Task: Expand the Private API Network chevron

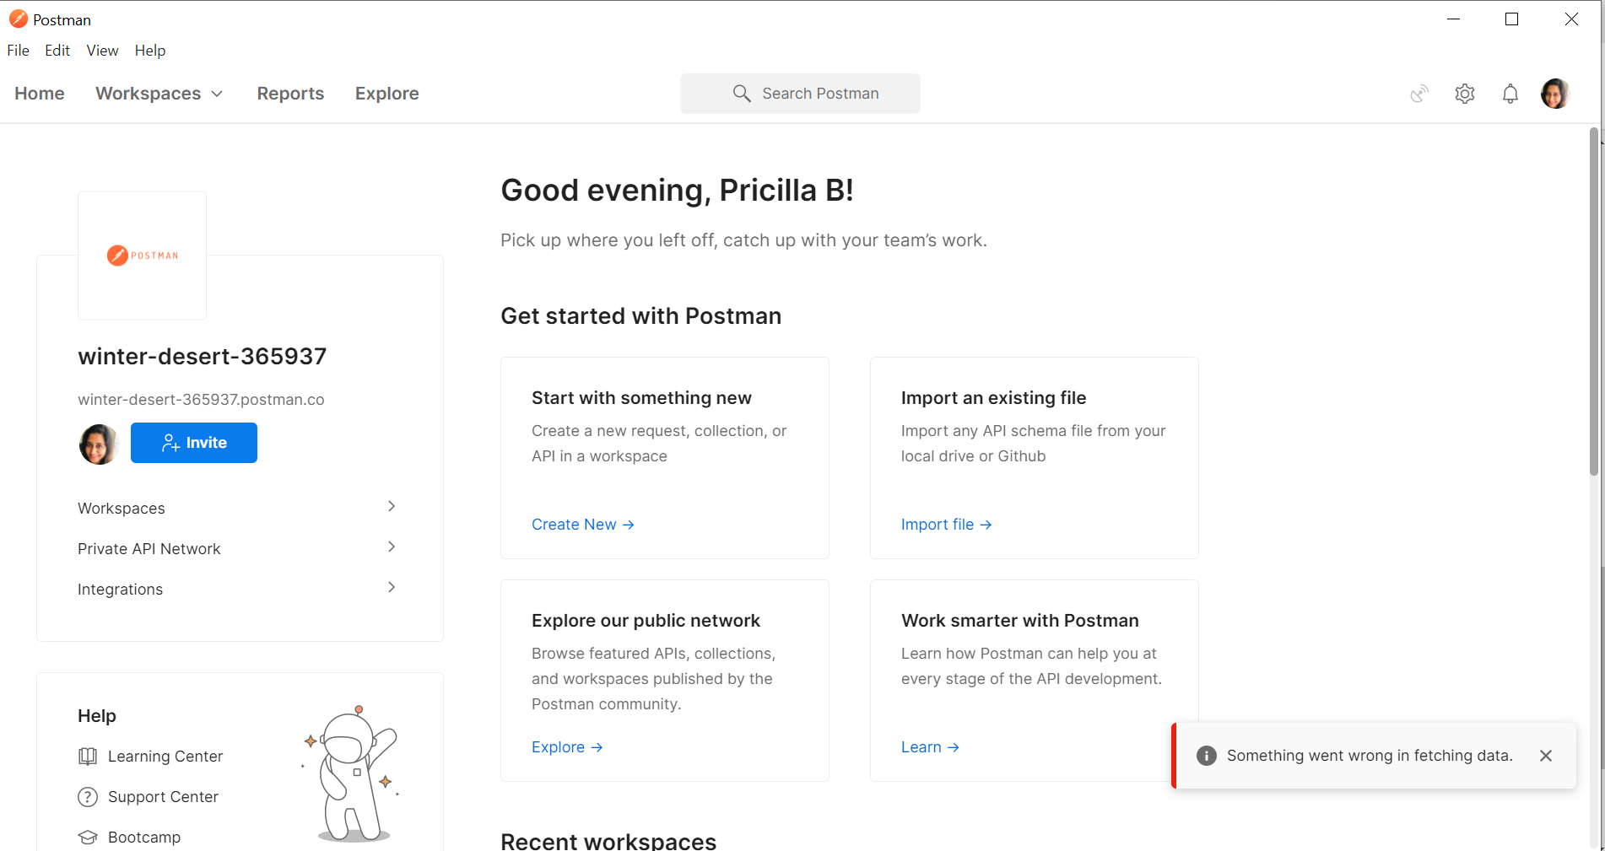Action: pos(392,547)
